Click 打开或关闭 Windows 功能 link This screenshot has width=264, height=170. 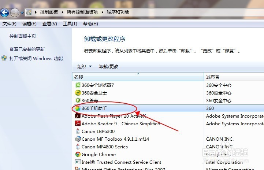[36, 59]
